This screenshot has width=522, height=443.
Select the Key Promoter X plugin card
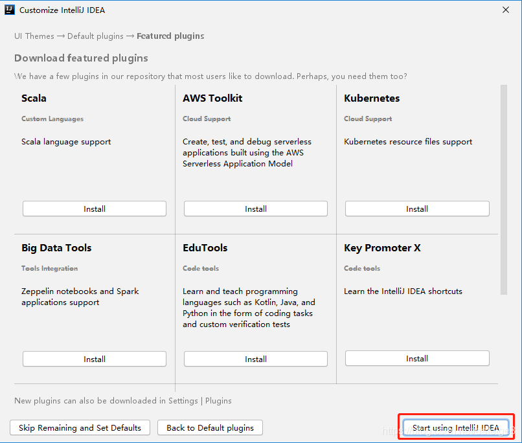(x=416, y=304)
